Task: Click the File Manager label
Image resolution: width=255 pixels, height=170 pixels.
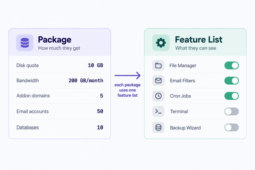Action: point(183,66)
